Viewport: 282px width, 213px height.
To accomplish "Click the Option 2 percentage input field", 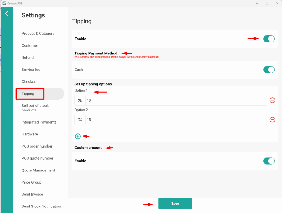I will [176, 120].
